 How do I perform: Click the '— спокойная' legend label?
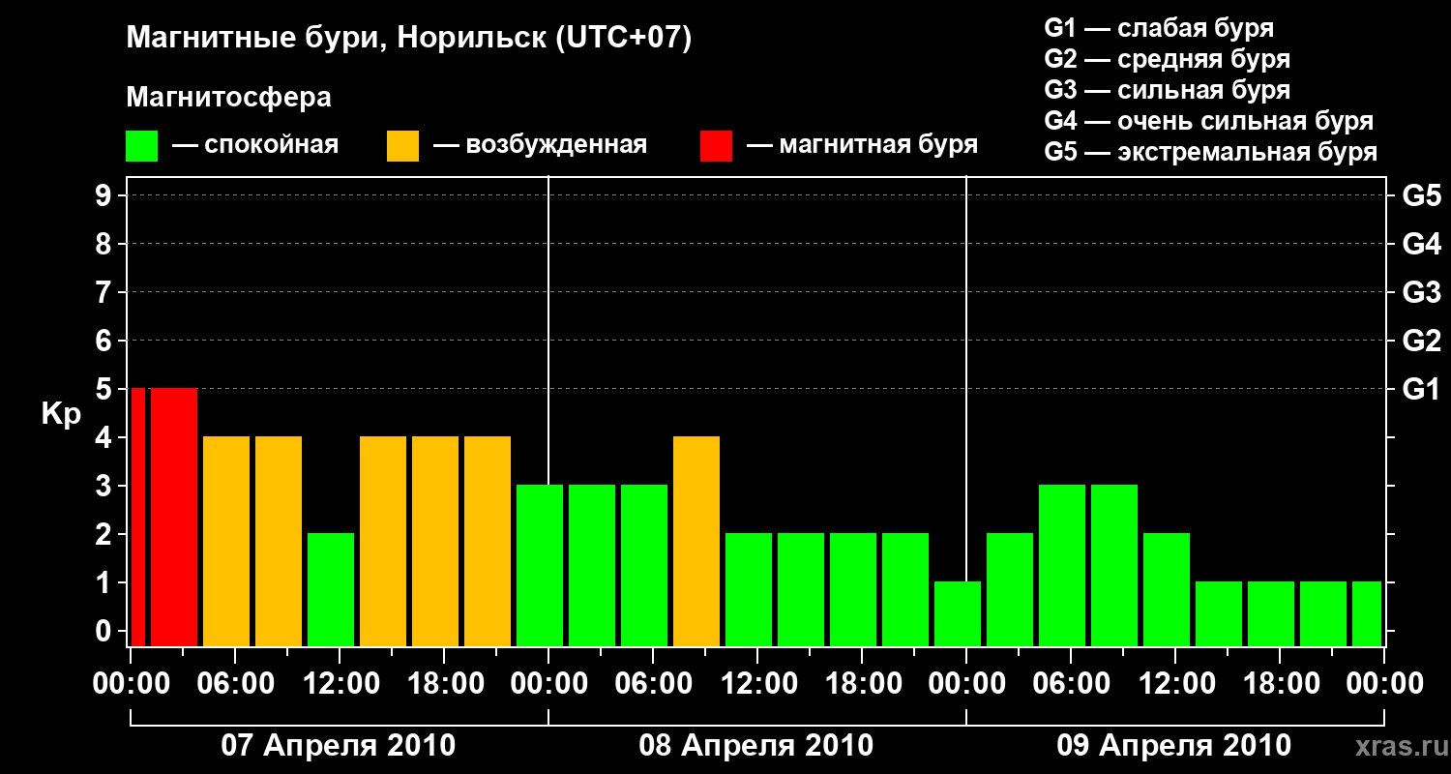(x=255, y=145)
